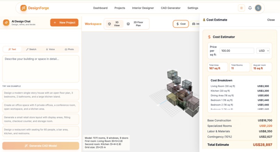Open the Dashboard menu
This screenshot has width=280, height=152.
[x=100, y=8]
